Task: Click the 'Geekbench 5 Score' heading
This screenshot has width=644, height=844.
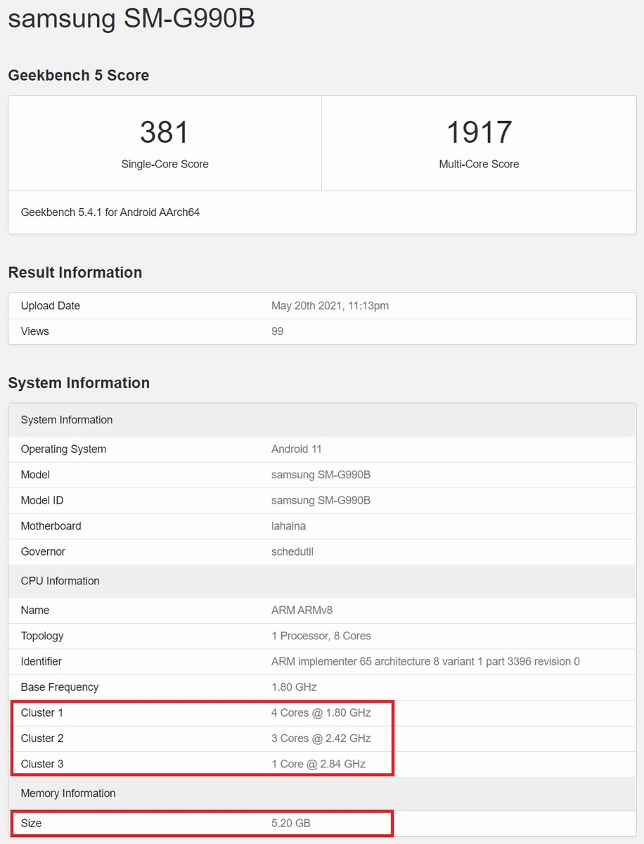Action: click(79, 75)
